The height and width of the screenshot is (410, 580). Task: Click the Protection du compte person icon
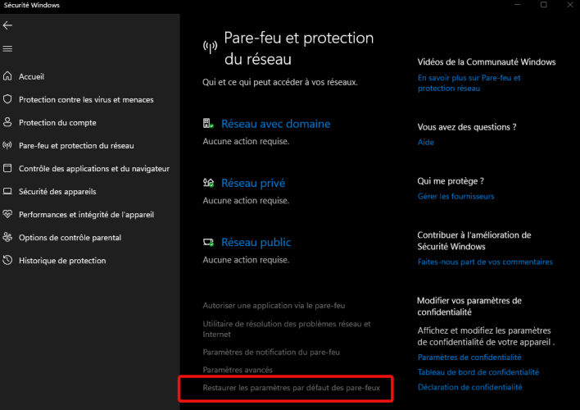[x=7, y=122]
